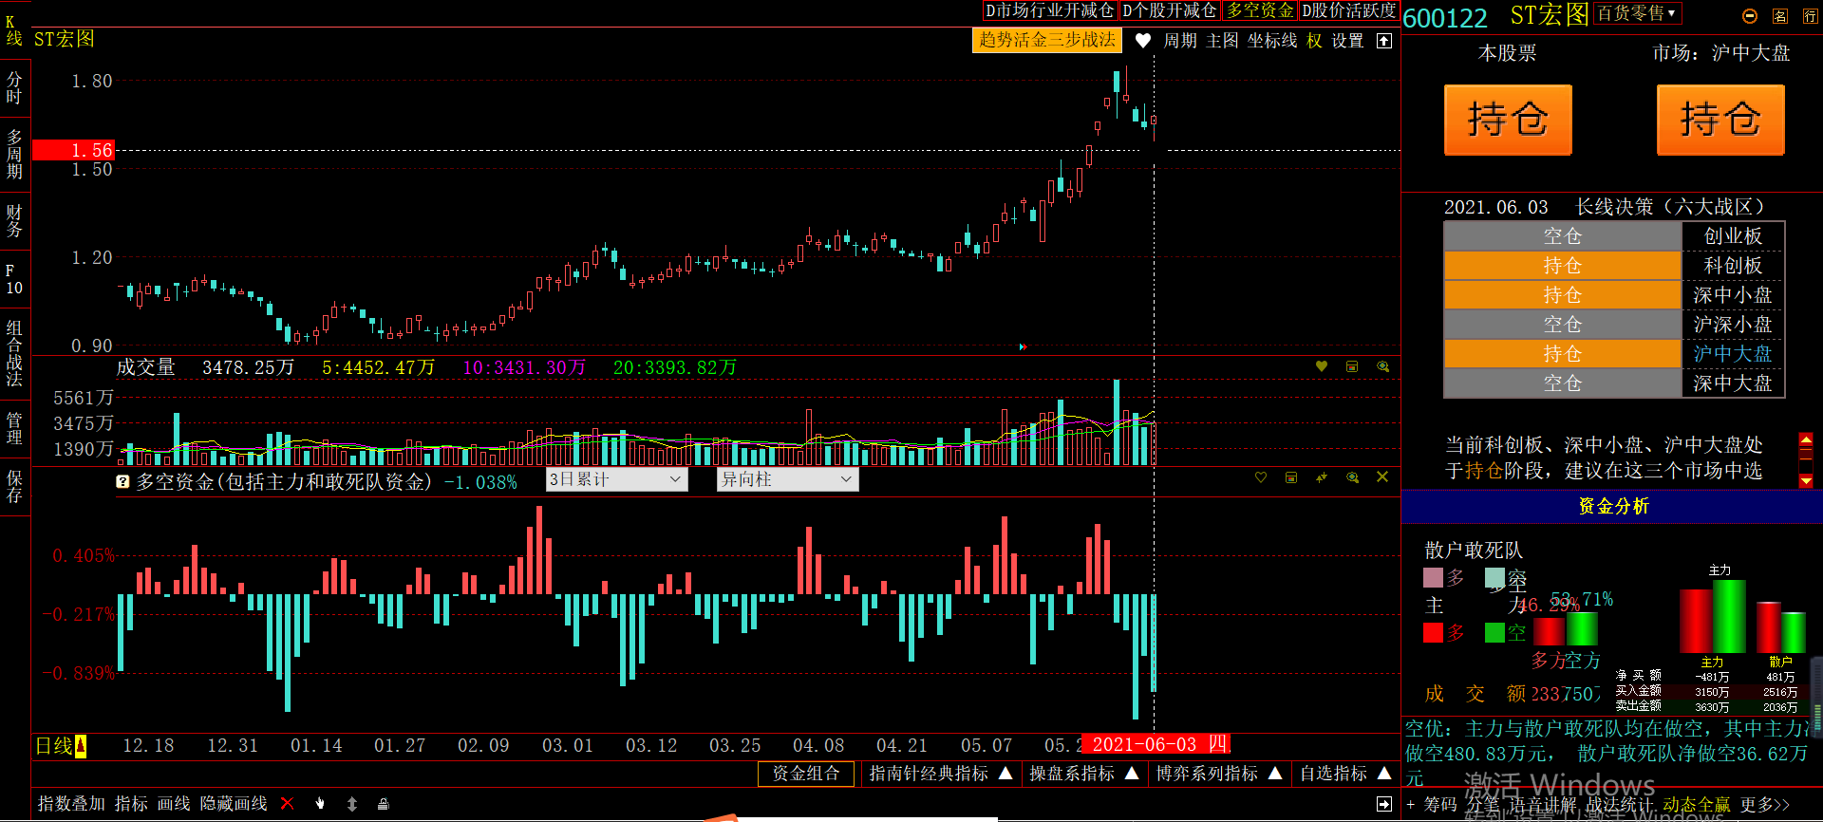This screenshot has width=1823, height=822.
Task: Toggle the 多空资金 indicator at top
Action: click(x=1260, y=10)
